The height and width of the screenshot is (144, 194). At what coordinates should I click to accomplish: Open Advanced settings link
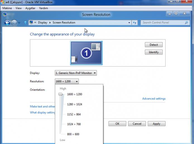(154, 99)
